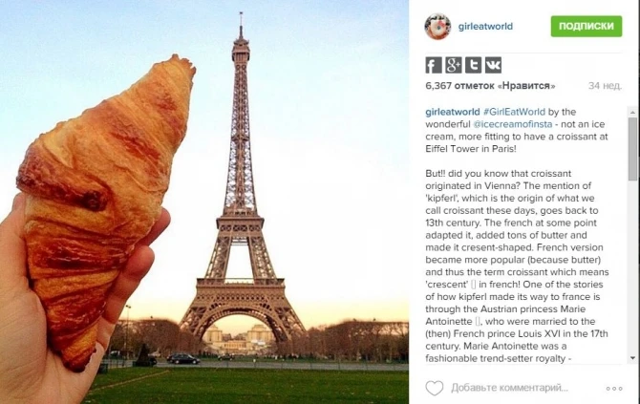
Task: Share the post on VK
Action: click(493, 65)
